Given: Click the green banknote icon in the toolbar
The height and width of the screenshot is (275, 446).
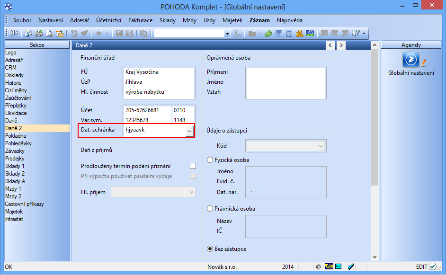Looking at the screenshot, I should 268,34.
